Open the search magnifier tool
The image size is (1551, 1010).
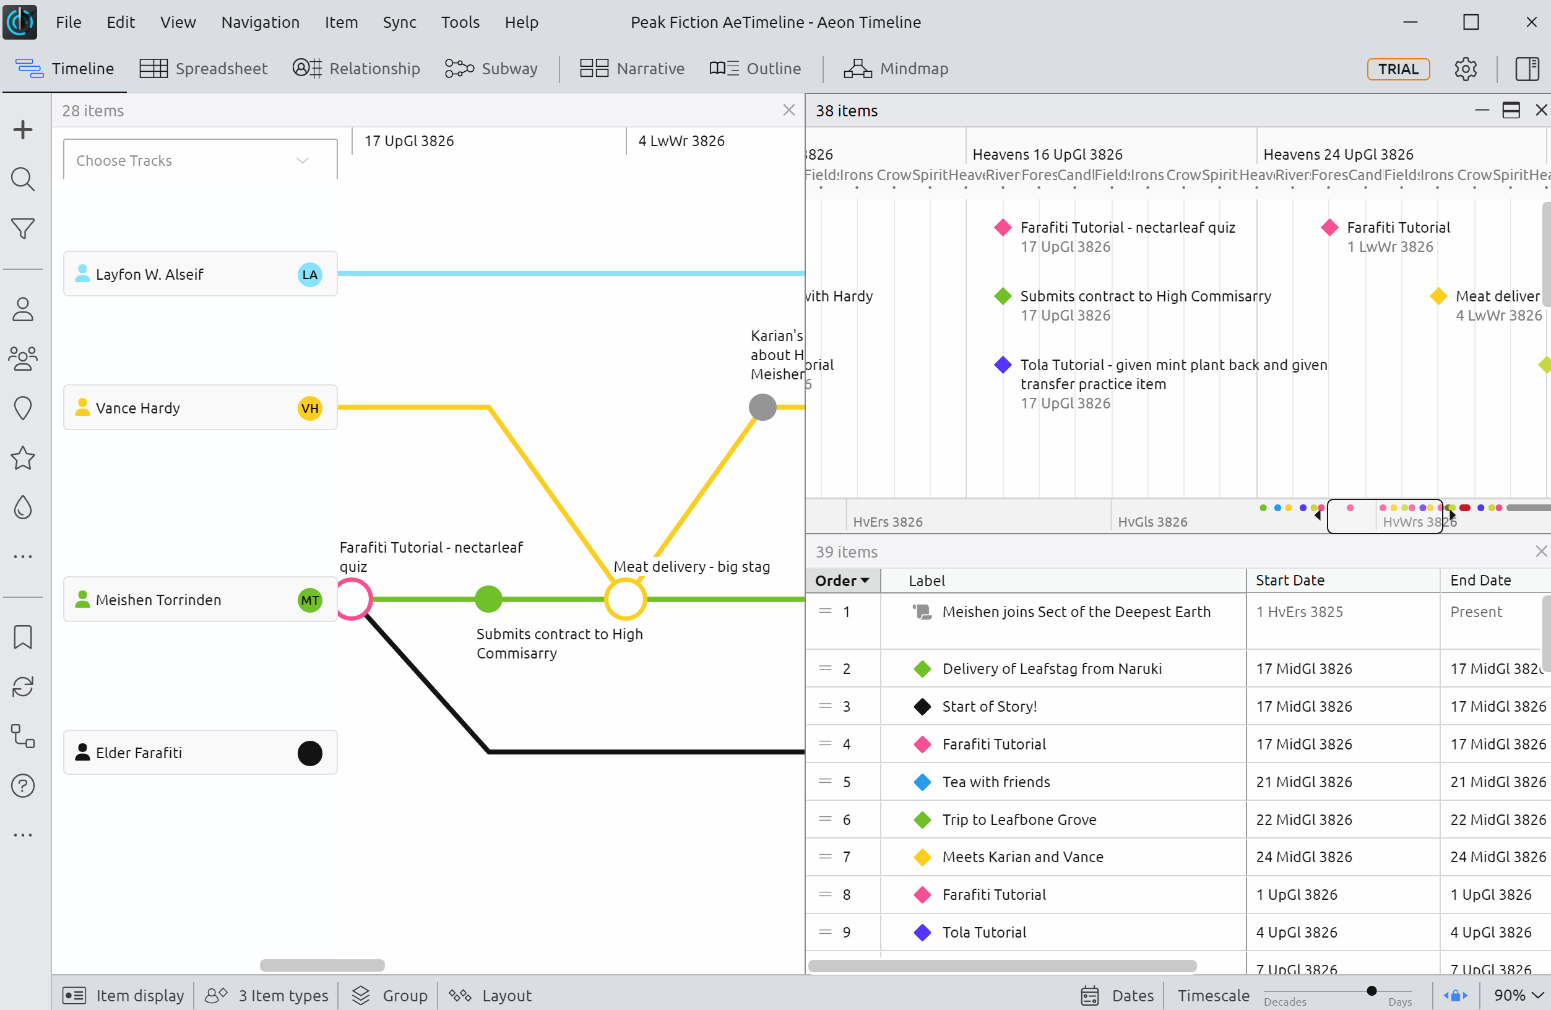(23, 179)
